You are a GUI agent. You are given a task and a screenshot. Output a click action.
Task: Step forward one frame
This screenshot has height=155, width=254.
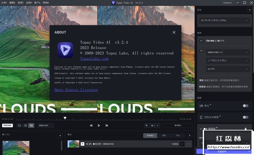point(107,126)
